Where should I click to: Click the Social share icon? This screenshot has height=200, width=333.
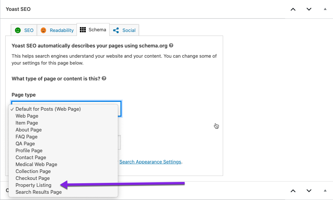116,30
